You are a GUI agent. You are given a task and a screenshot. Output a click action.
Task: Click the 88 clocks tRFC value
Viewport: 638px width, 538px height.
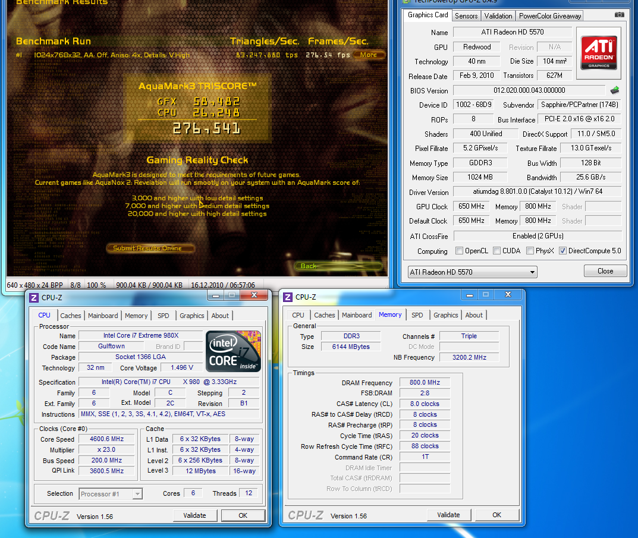point(425,446)
